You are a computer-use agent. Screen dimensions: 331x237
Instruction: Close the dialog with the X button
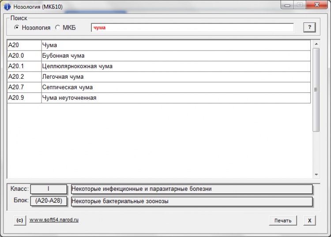pyautogui.click(x=310, y=220)
